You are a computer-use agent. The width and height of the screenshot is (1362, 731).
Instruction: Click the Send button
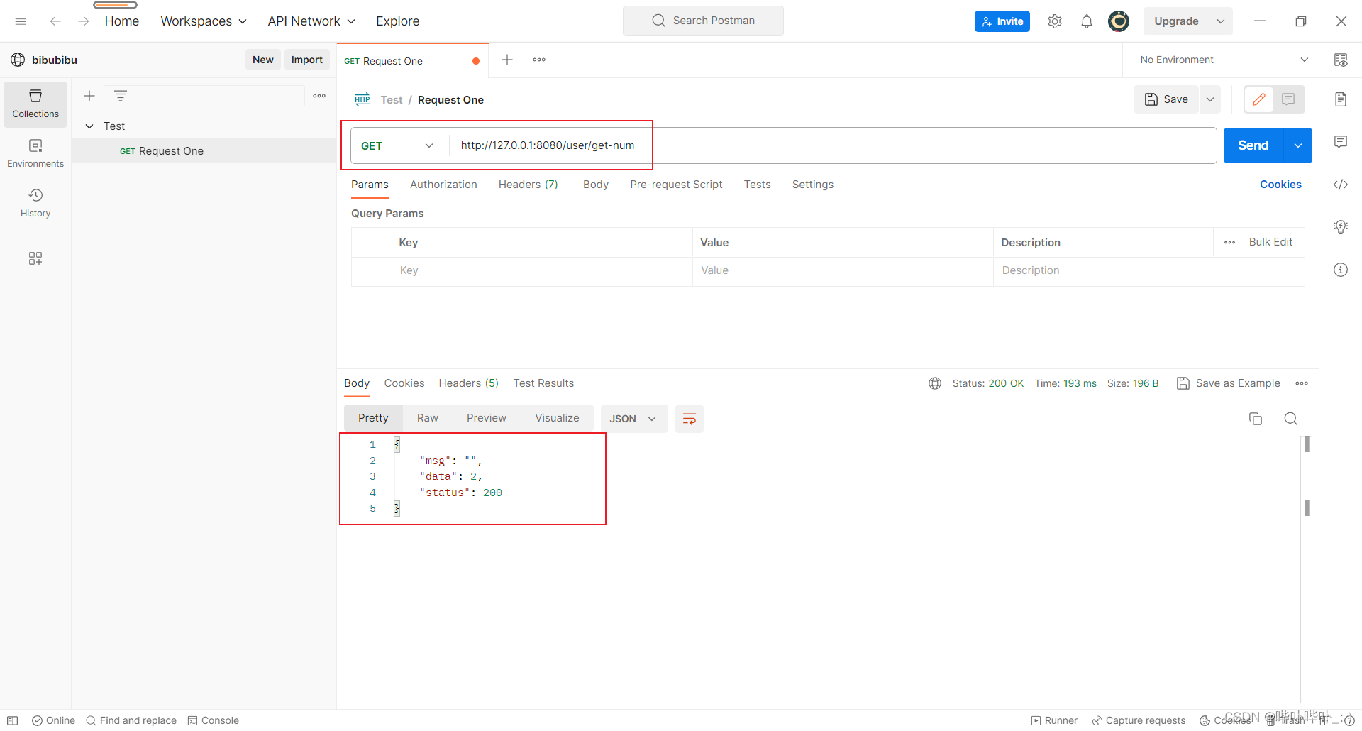(1253, 145)
